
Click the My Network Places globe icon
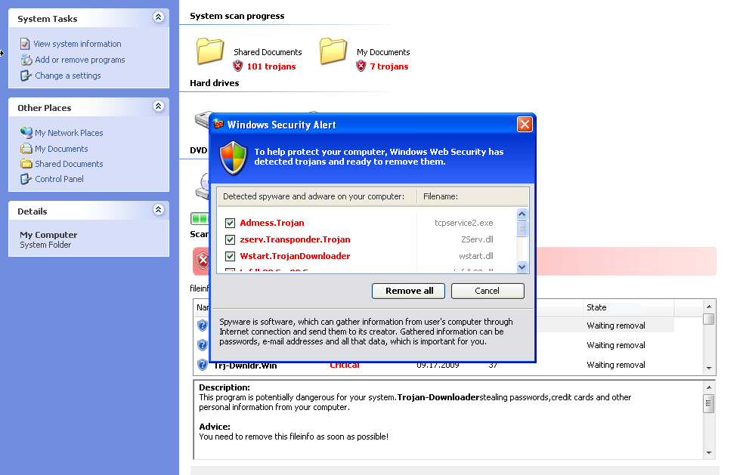tap(26, 133)
